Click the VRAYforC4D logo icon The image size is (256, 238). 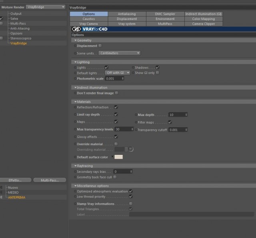76,29
